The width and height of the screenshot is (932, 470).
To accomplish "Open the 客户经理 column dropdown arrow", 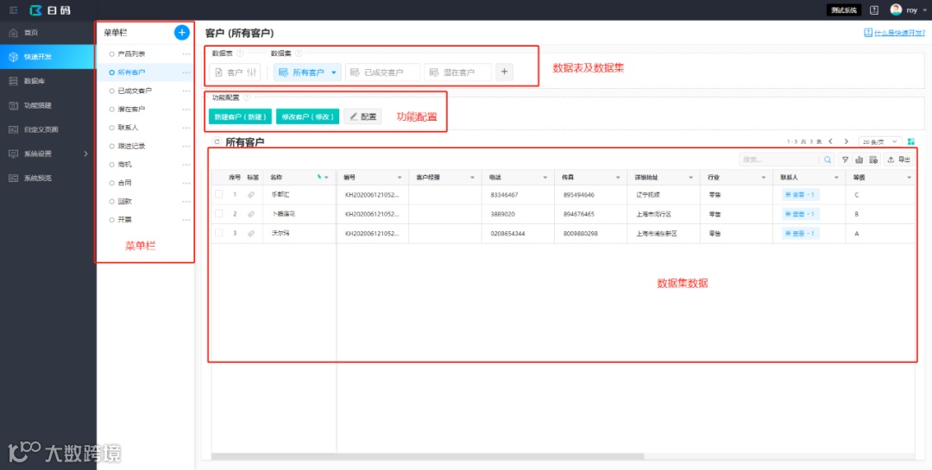I will (x=473, y=178).
